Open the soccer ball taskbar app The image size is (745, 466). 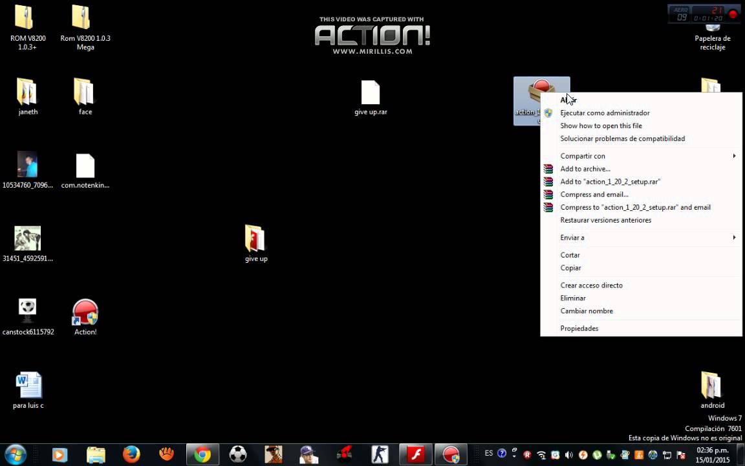[238, 454]
